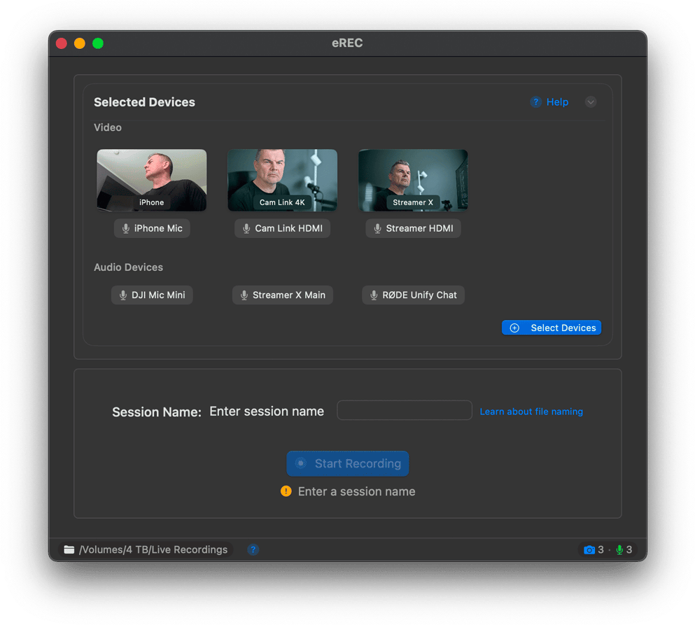Click the green microphone count icon

click(x=619, y=549)
